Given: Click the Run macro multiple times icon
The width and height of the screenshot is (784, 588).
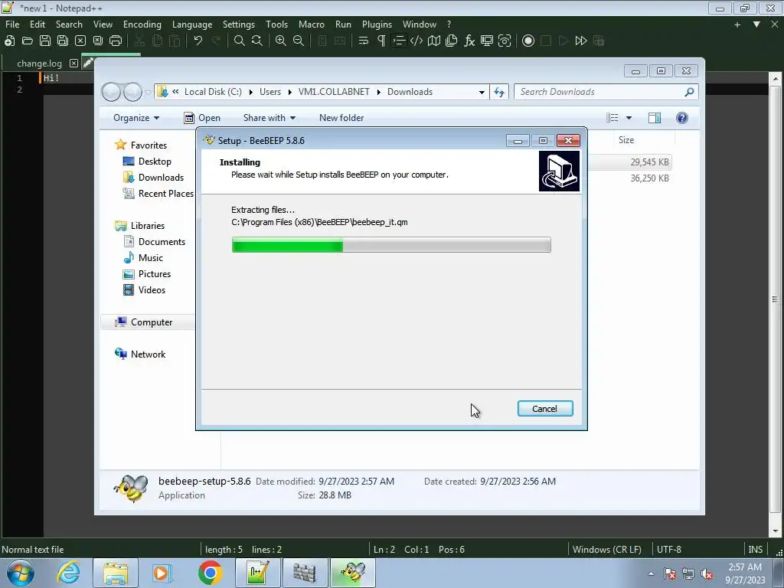Looking at the screenshot, I should point(581,41).
